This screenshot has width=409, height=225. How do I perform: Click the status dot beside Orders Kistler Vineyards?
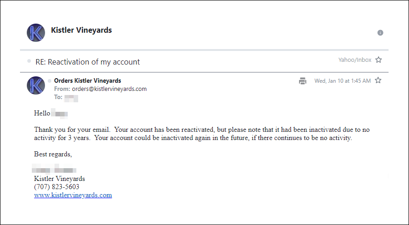click(50, 81)
